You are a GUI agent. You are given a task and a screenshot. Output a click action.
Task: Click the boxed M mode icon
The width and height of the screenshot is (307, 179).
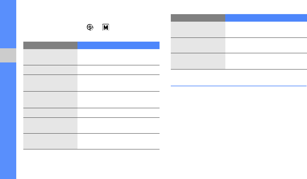point(105,27)
